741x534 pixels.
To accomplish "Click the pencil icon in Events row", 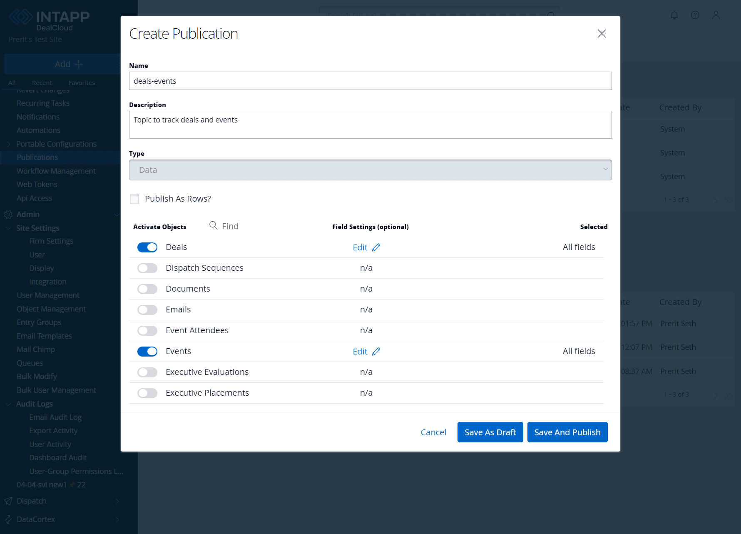I will tap(376, 352).
